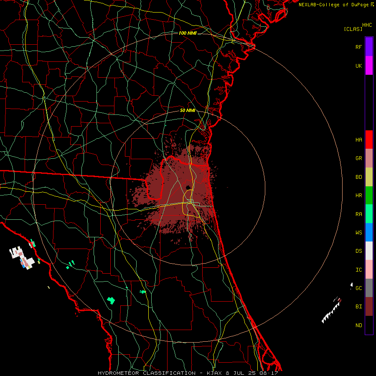376x376 pixels.
Task: Click the 8 JUL 25 date
Action: (x=241, y=373)
